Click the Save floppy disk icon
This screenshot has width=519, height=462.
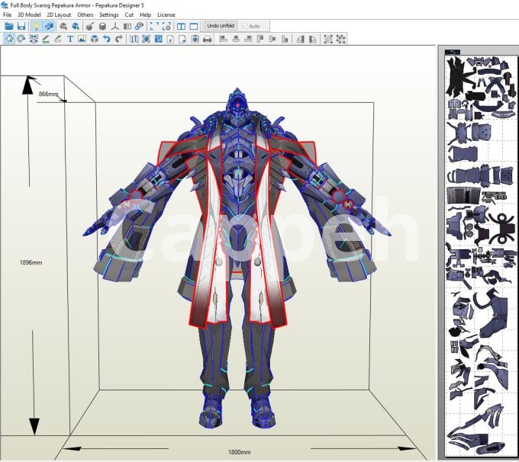click(21, 26)
